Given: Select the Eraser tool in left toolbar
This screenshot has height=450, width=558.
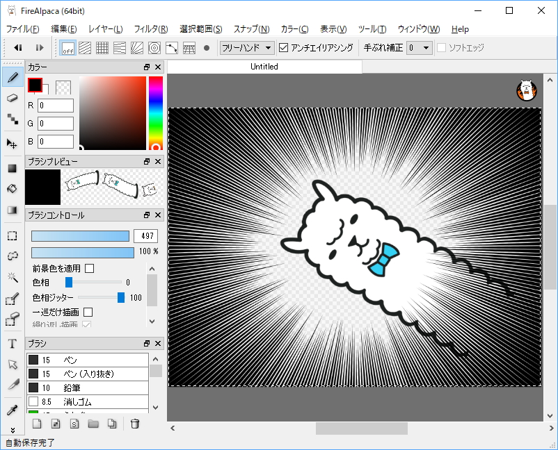Looking at the screenshot, I should click(13, 98).
